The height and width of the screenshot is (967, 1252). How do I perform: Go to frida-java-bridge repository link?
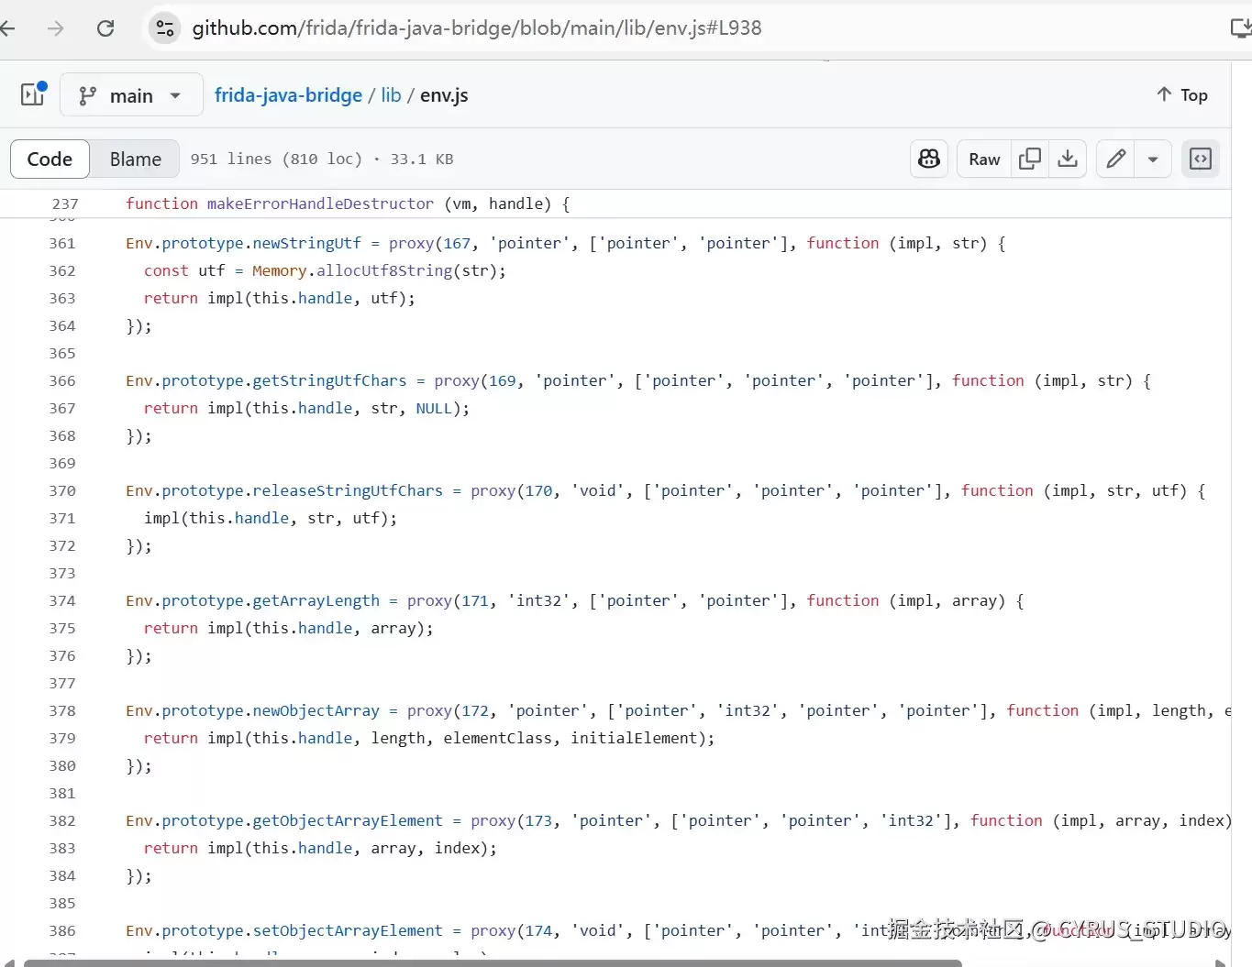pos(288,95)
